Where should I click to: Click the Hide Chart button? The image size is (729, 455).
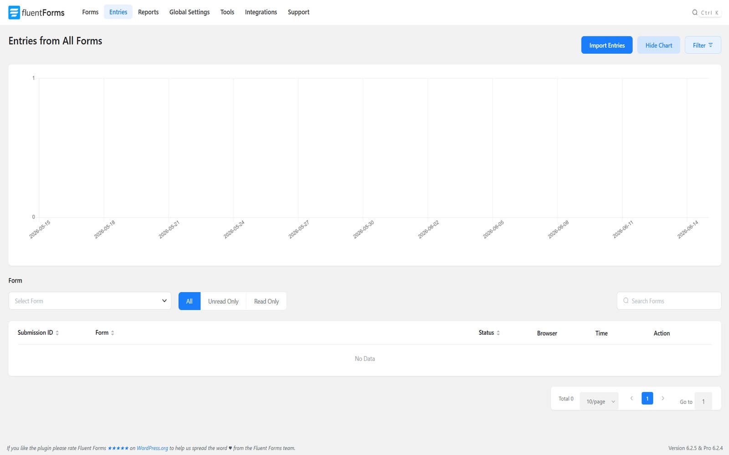pyautogui.click(x=659, y=45)
